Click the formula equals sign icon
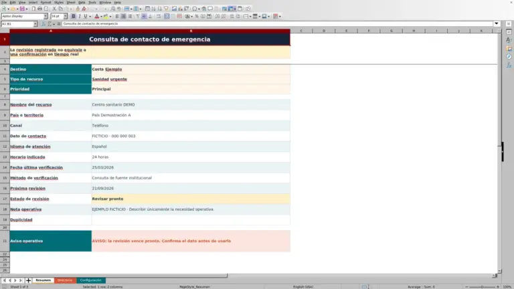The width and height of the screenshot is (514, 289). click(x=59, y=24)
